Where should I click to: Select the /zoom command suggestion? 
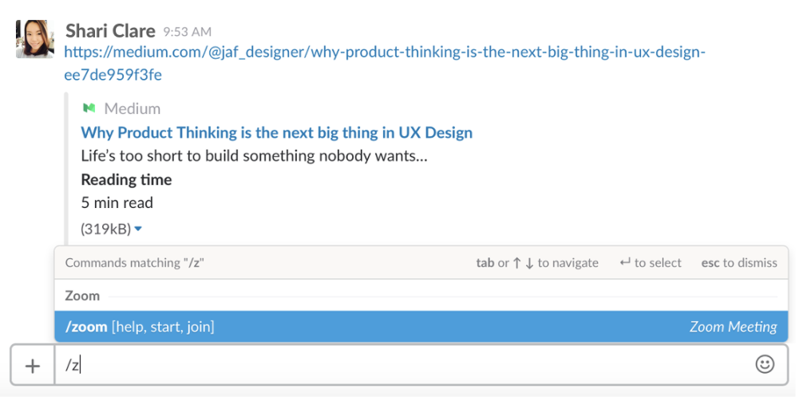click(421, 326)
